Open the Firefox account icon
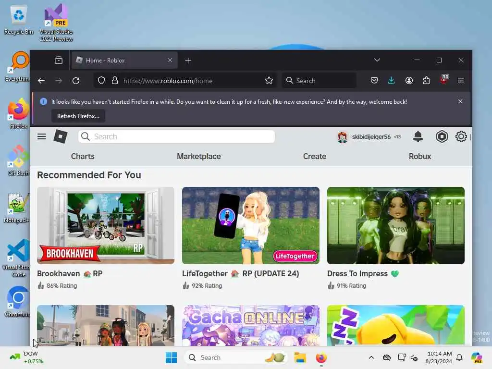The height and width of the screenshot is (369, 492). (409, 81)
